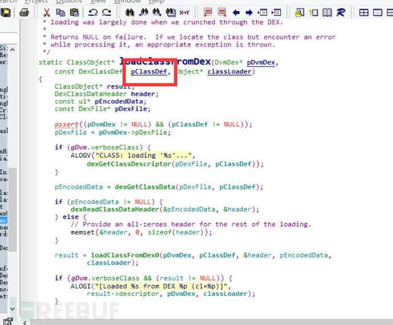Click the Copy toolbar icon
This screenshot has width=393, height=325.
60,13
